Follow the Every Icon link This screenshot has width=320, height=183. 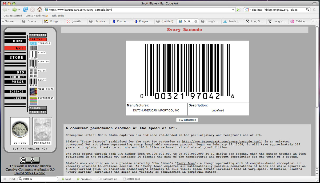click(185, 163)
